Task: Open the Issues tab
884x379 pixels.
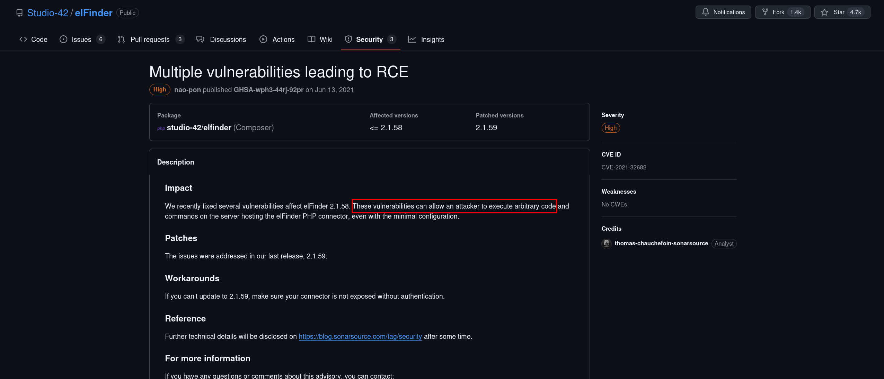Action: pyautogui.click(x=82, y=39)
